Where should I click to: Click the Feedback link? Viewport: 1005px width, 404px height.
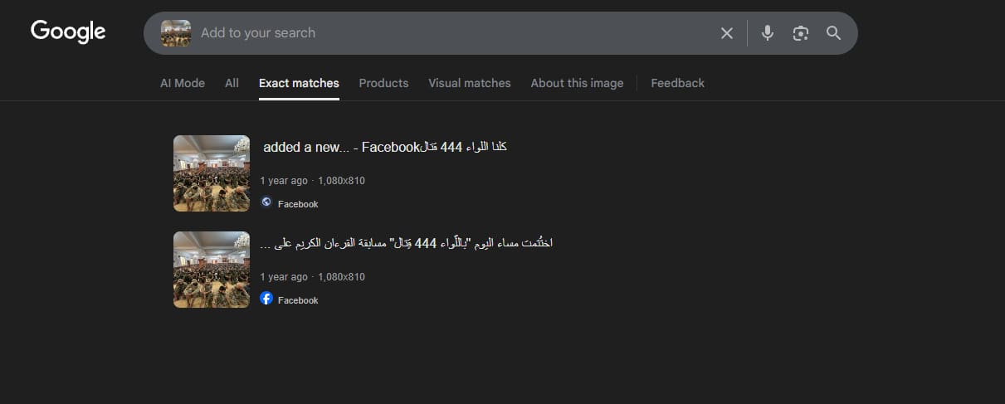[677, 83]
